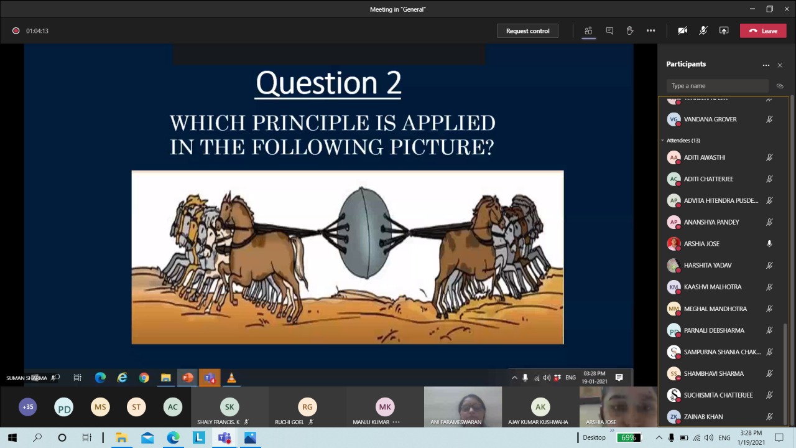
Task: Open the Mail app from the taskbar
Action: pyautogui.click(x=147, y=437)
